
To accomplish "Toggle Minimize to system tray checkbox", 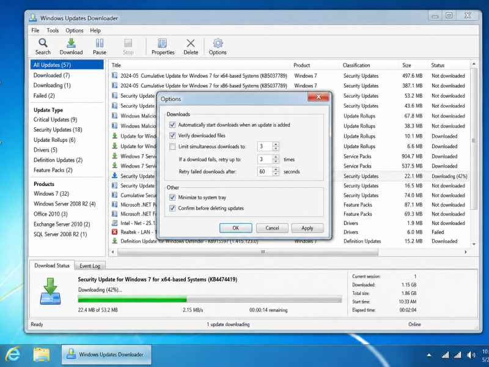I will 172,197.
